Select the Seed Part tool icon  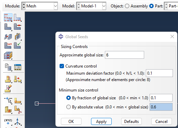click(x=8, y=18)
